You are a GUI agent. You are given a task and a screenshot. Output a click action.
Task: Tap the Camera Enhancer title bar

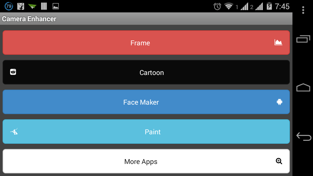click(x=29, y=19)
